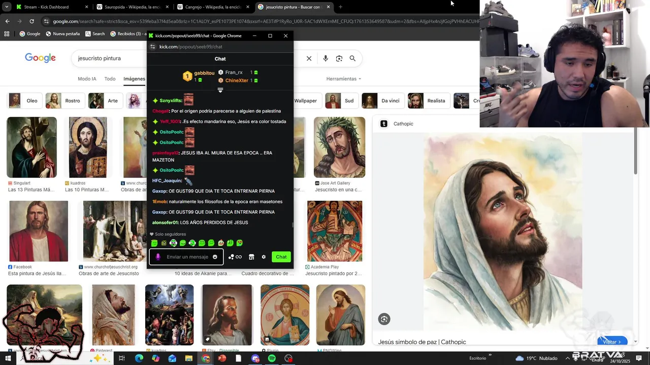Open Cathopic source in preview panel
The height and width of the screenshot is (365, 650).
point(397,124)
